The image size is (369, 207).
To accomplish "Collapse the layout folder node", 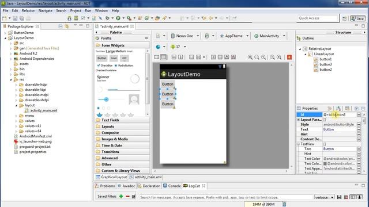I will (x=16, y=105).
